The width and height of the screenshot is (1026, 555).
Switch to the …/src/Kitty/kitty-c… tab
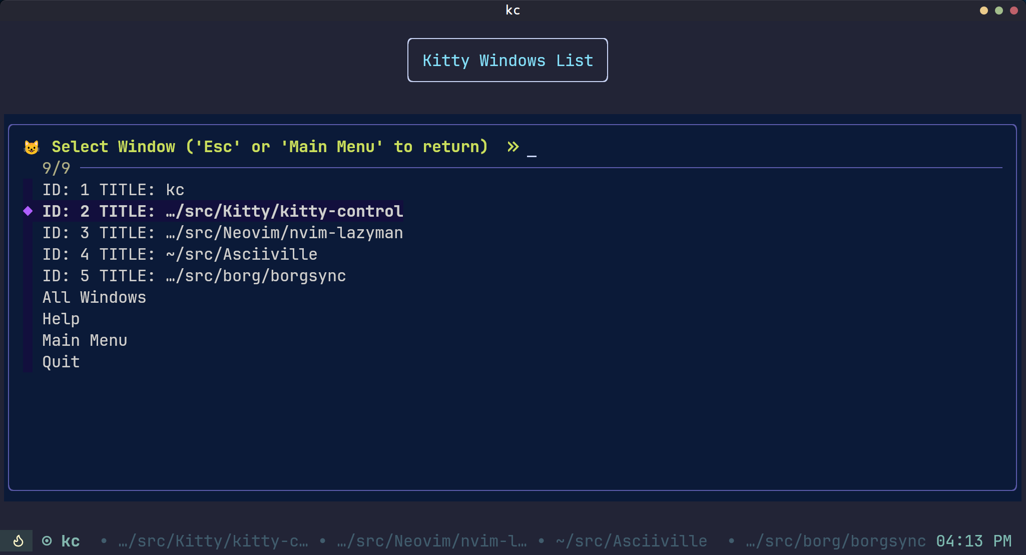point(213,541)
